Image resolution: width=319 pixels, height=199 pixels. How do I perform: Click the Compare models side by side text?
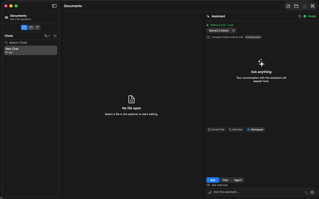pos(227,37)
